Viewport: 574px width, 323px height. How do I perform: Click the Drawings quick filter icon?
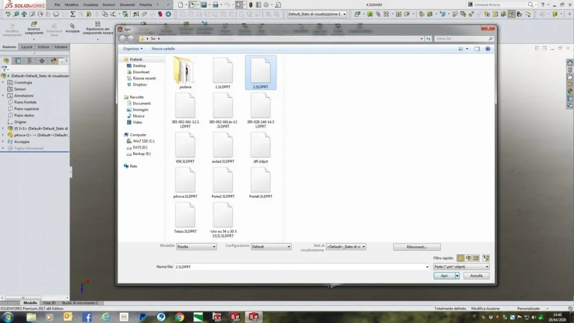pyautogui.click(x=476, y=258)
